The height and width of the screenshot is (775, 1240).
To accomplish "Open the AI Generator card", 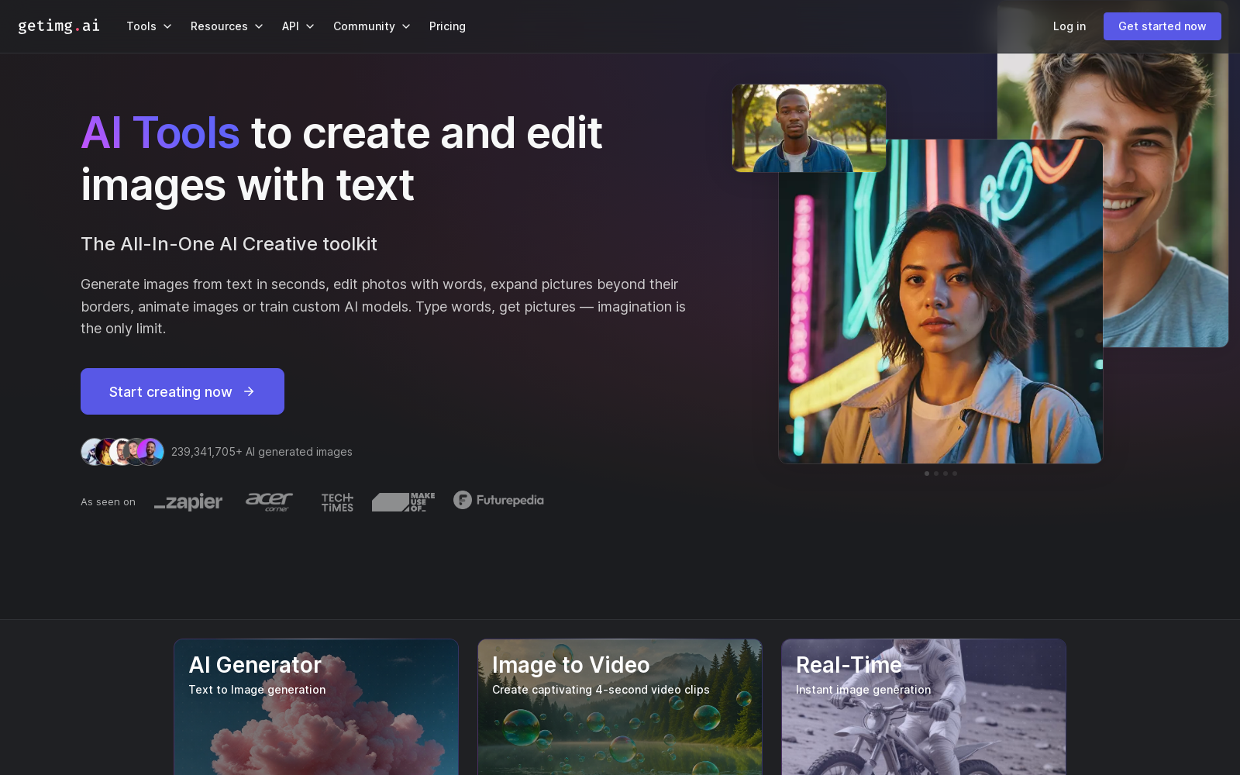I will (316, 707).
